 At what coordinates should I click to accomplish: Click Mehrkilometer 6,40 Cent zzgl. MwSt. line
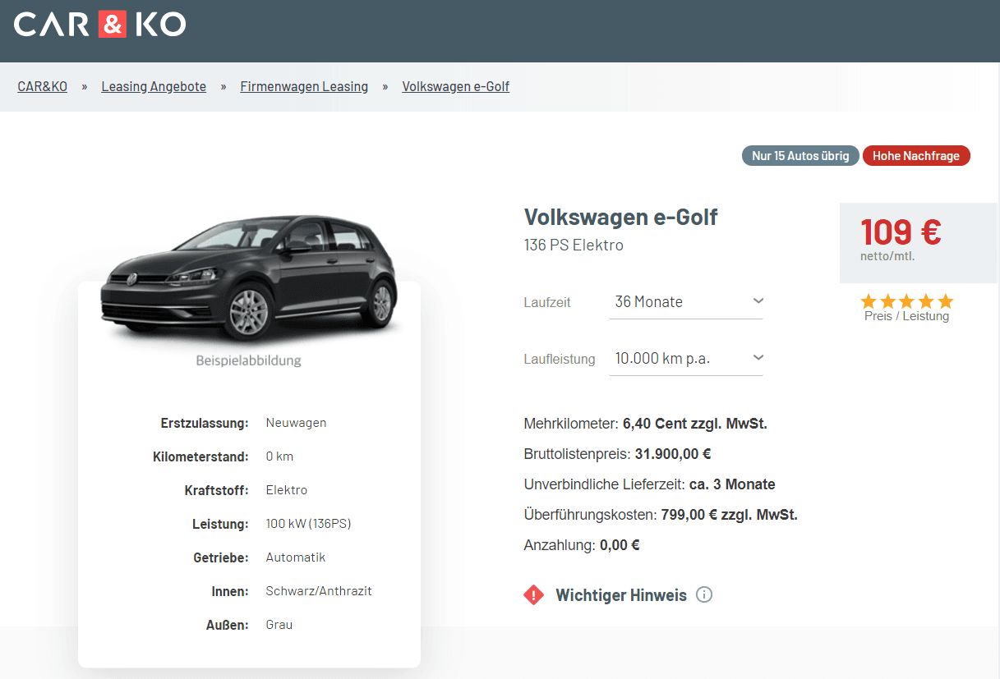[646, 424]
